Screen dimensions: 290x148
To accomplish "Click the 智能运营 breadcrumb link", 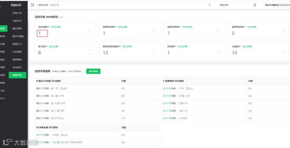I will 43,5.
